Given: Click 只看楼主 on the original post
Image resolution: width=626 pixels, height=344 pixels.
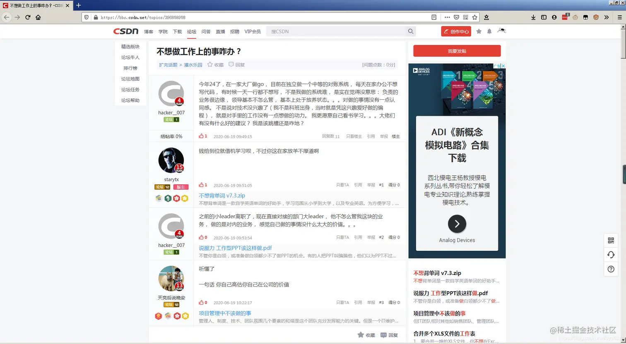Looking at the screenshot, I should 354,136.
